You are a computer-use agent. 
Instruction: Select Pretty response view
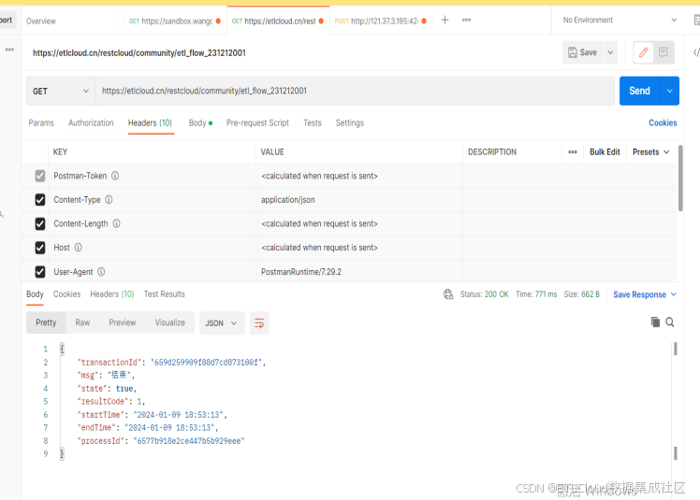(x=46, y=322)
